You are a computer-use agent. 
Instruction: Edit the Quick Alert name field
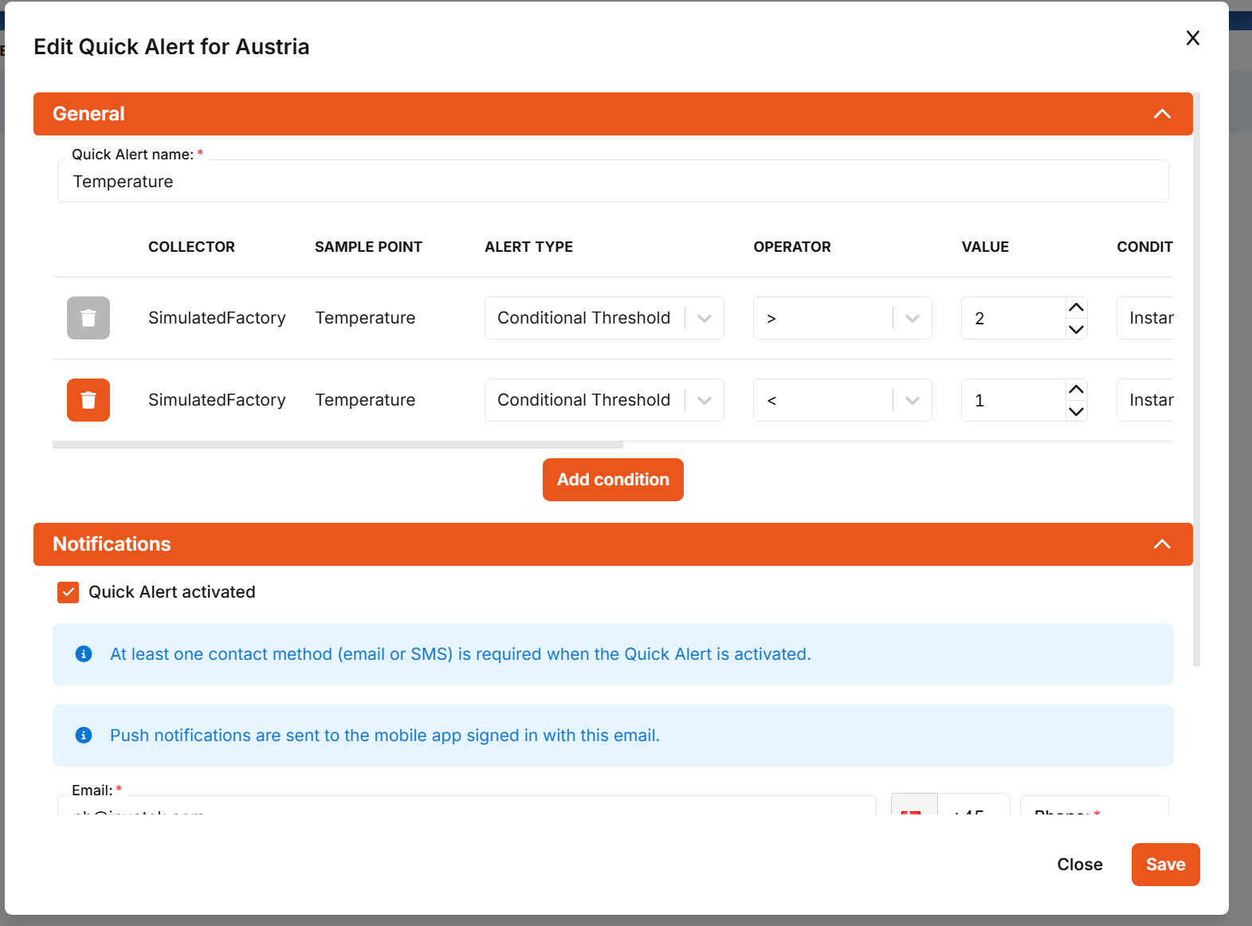coord(613,181)
